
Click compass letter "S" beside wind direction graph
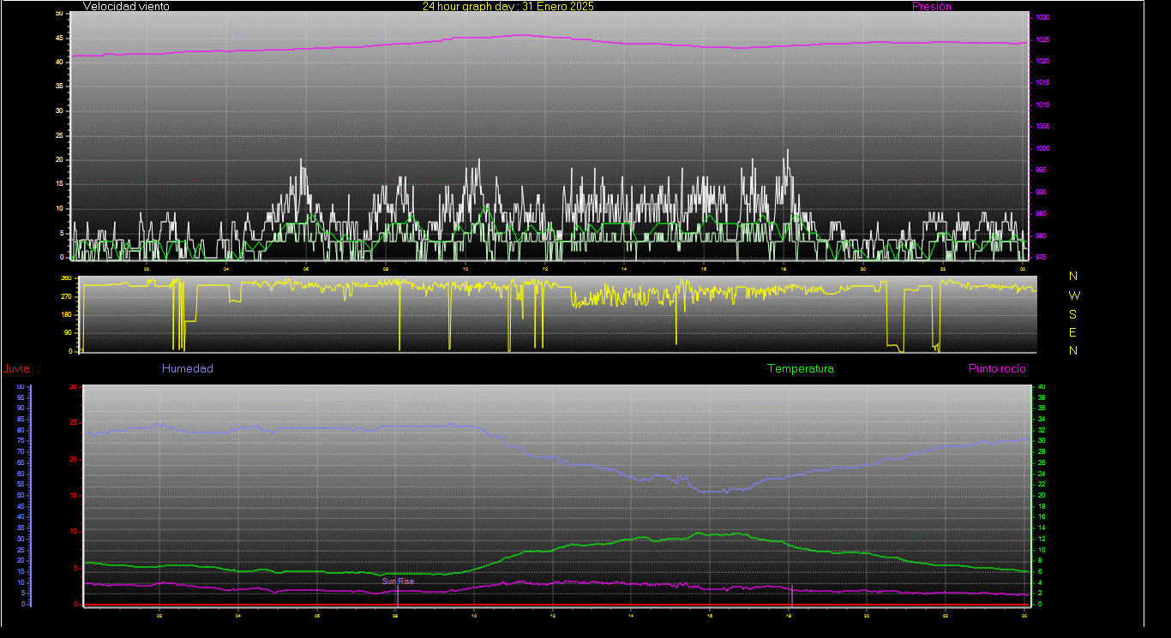(x=1073, y=313)
